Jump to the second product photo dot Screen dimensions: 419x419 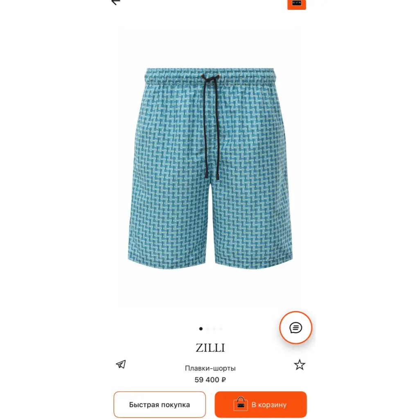207,329
